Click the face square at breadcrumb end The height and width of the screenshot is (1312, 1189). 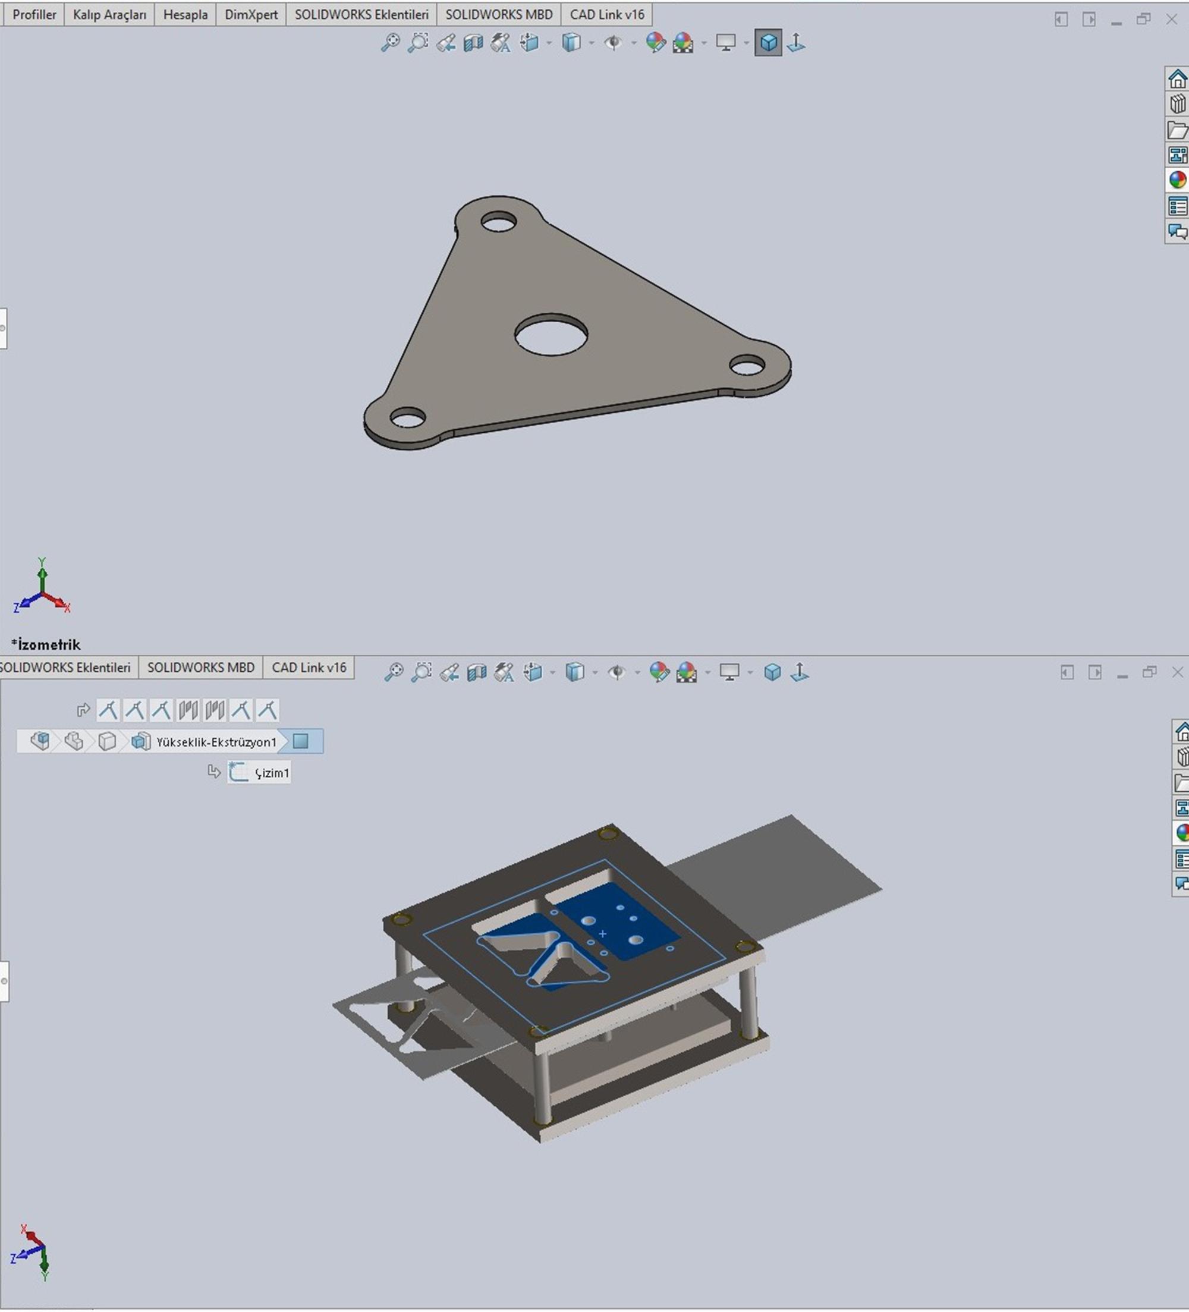click(x=301, y=741)
